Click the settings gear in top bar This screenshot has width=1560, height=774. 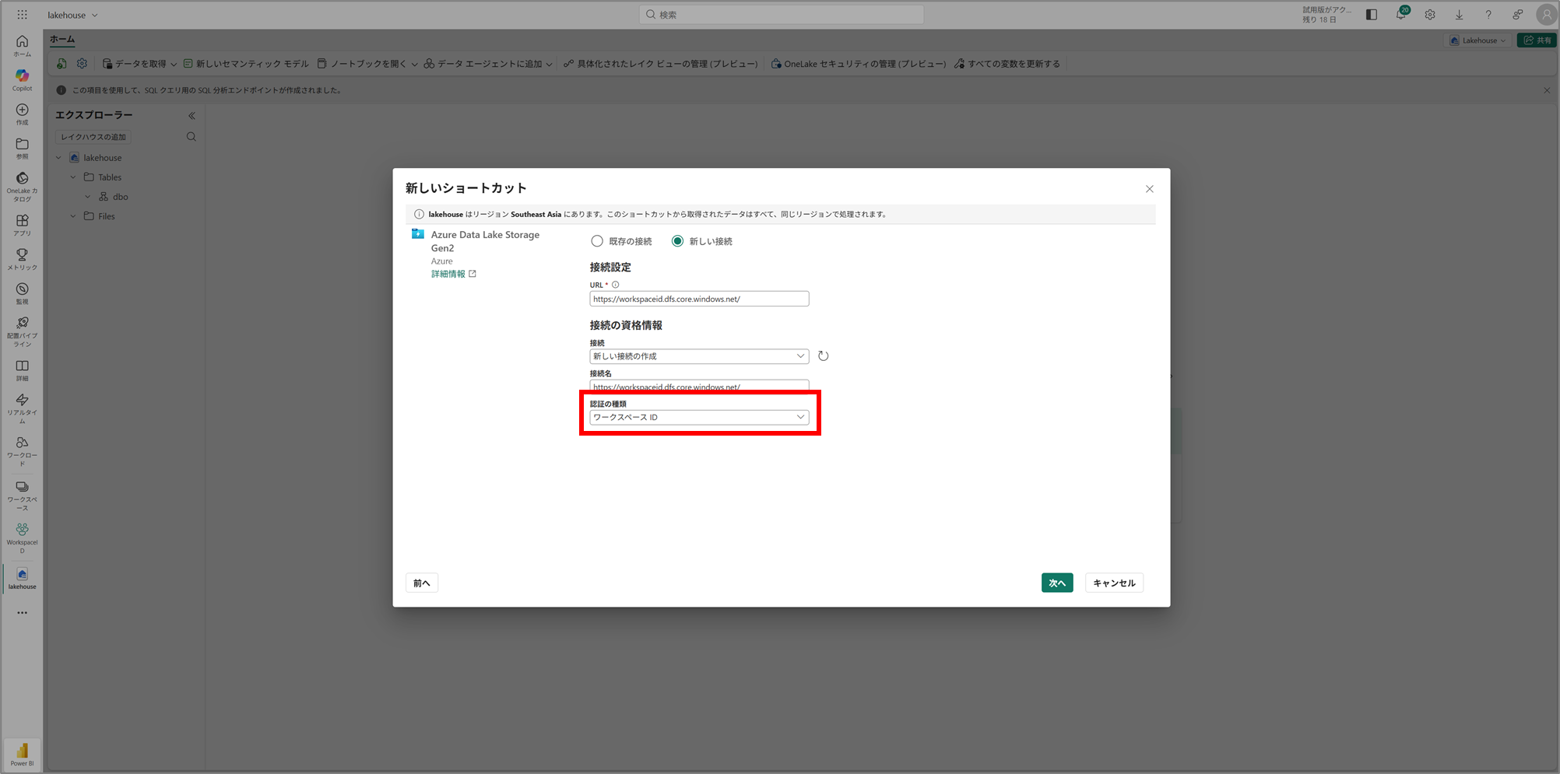(x=1430, y=15)
